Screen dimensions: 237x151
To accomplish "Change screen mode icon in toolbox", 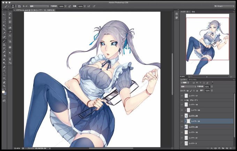I will 4,101.
